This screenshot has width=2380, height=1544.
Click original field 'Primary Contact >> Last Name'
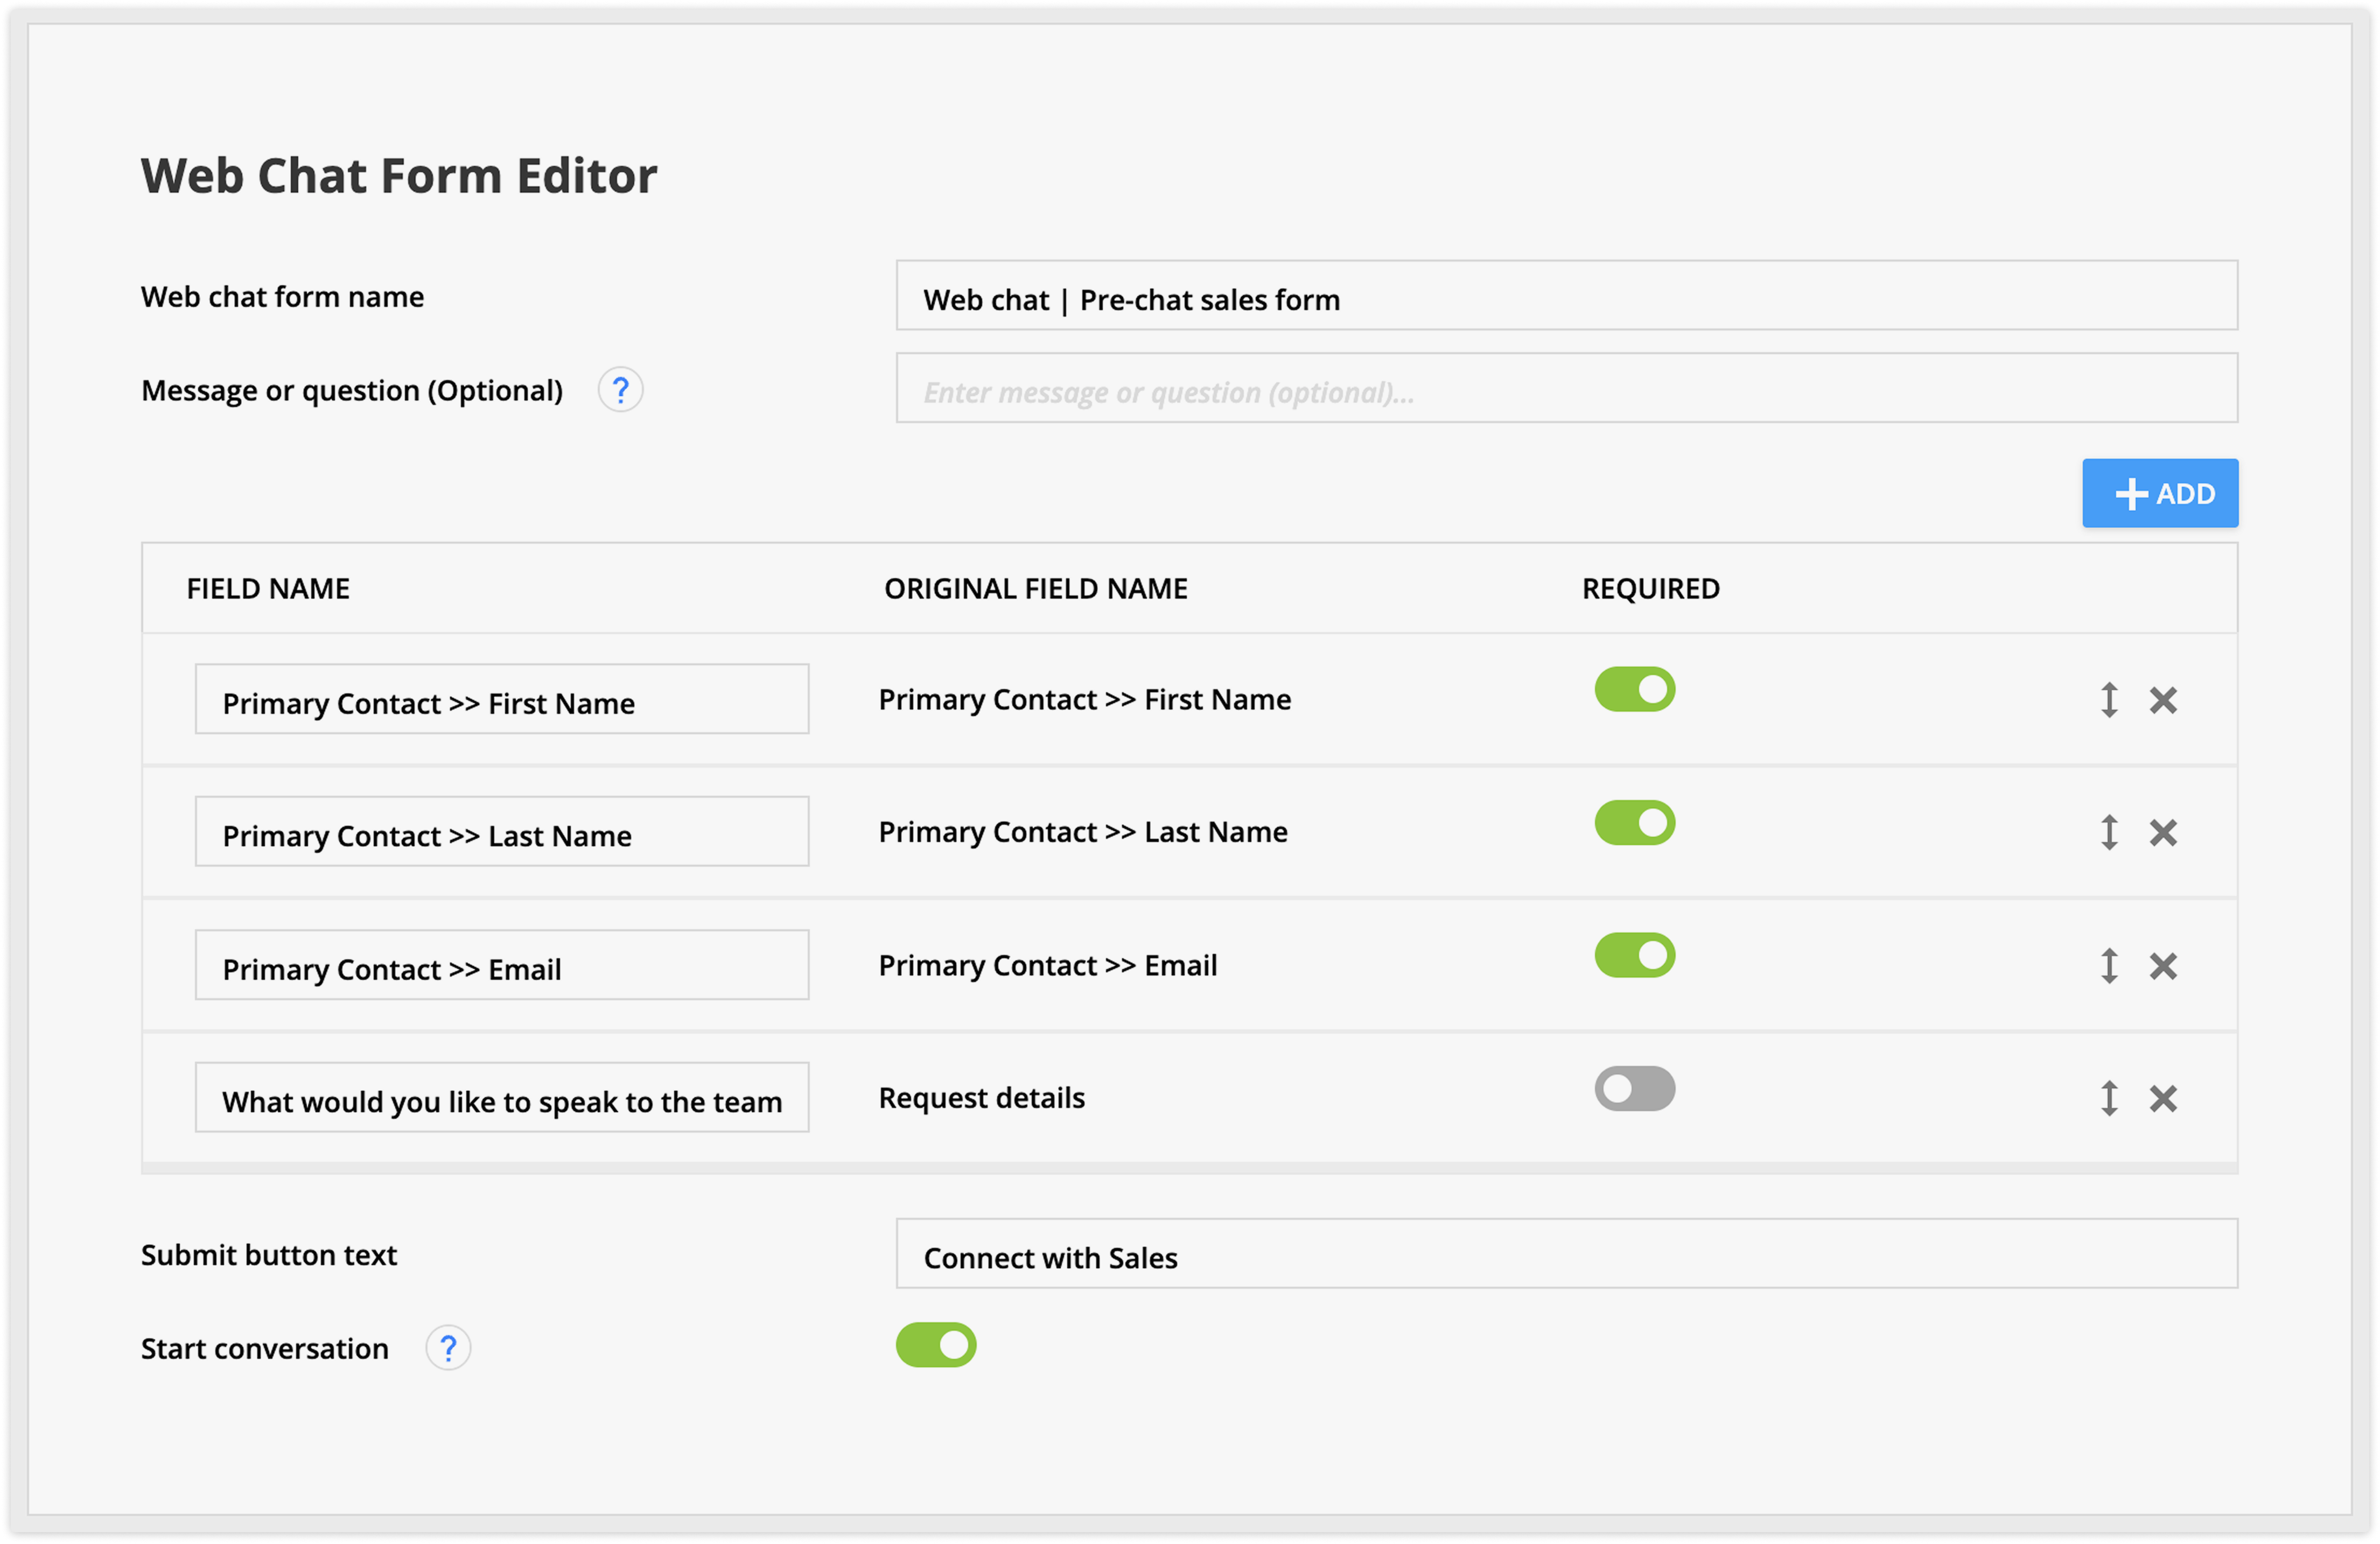pyautogui.click(x=1083, y=832)
